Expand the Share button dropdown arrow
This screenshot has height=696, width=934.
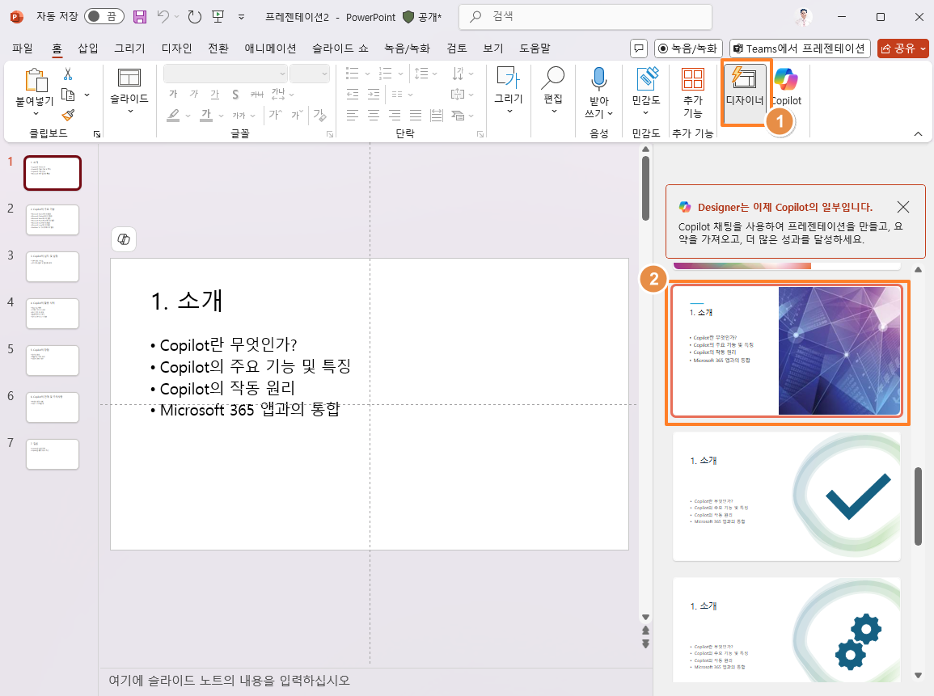[923, 49]
